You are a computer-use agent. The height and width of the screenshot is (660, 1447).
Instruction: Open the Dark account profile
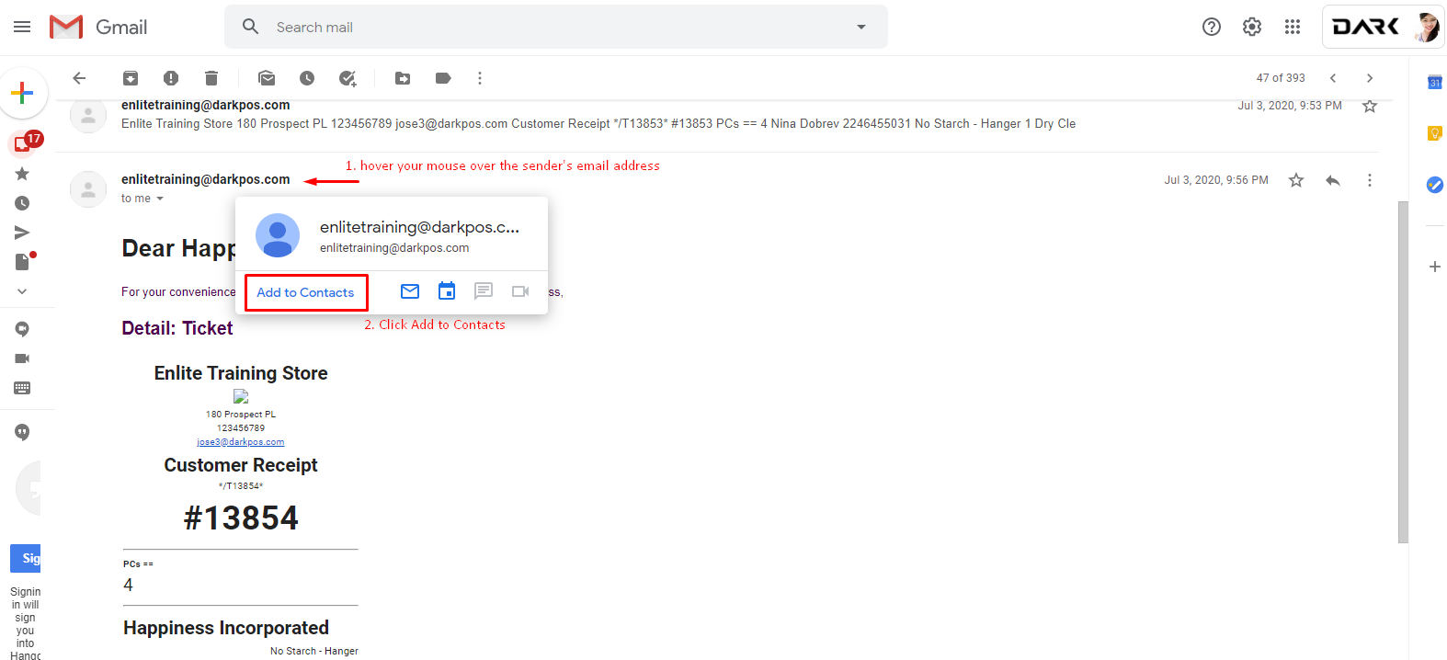tap(1384, 27)
